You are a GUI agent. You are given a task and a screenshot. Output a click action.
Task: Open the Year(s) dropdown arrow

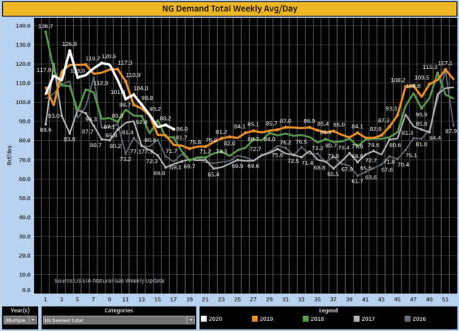[33, 320]
